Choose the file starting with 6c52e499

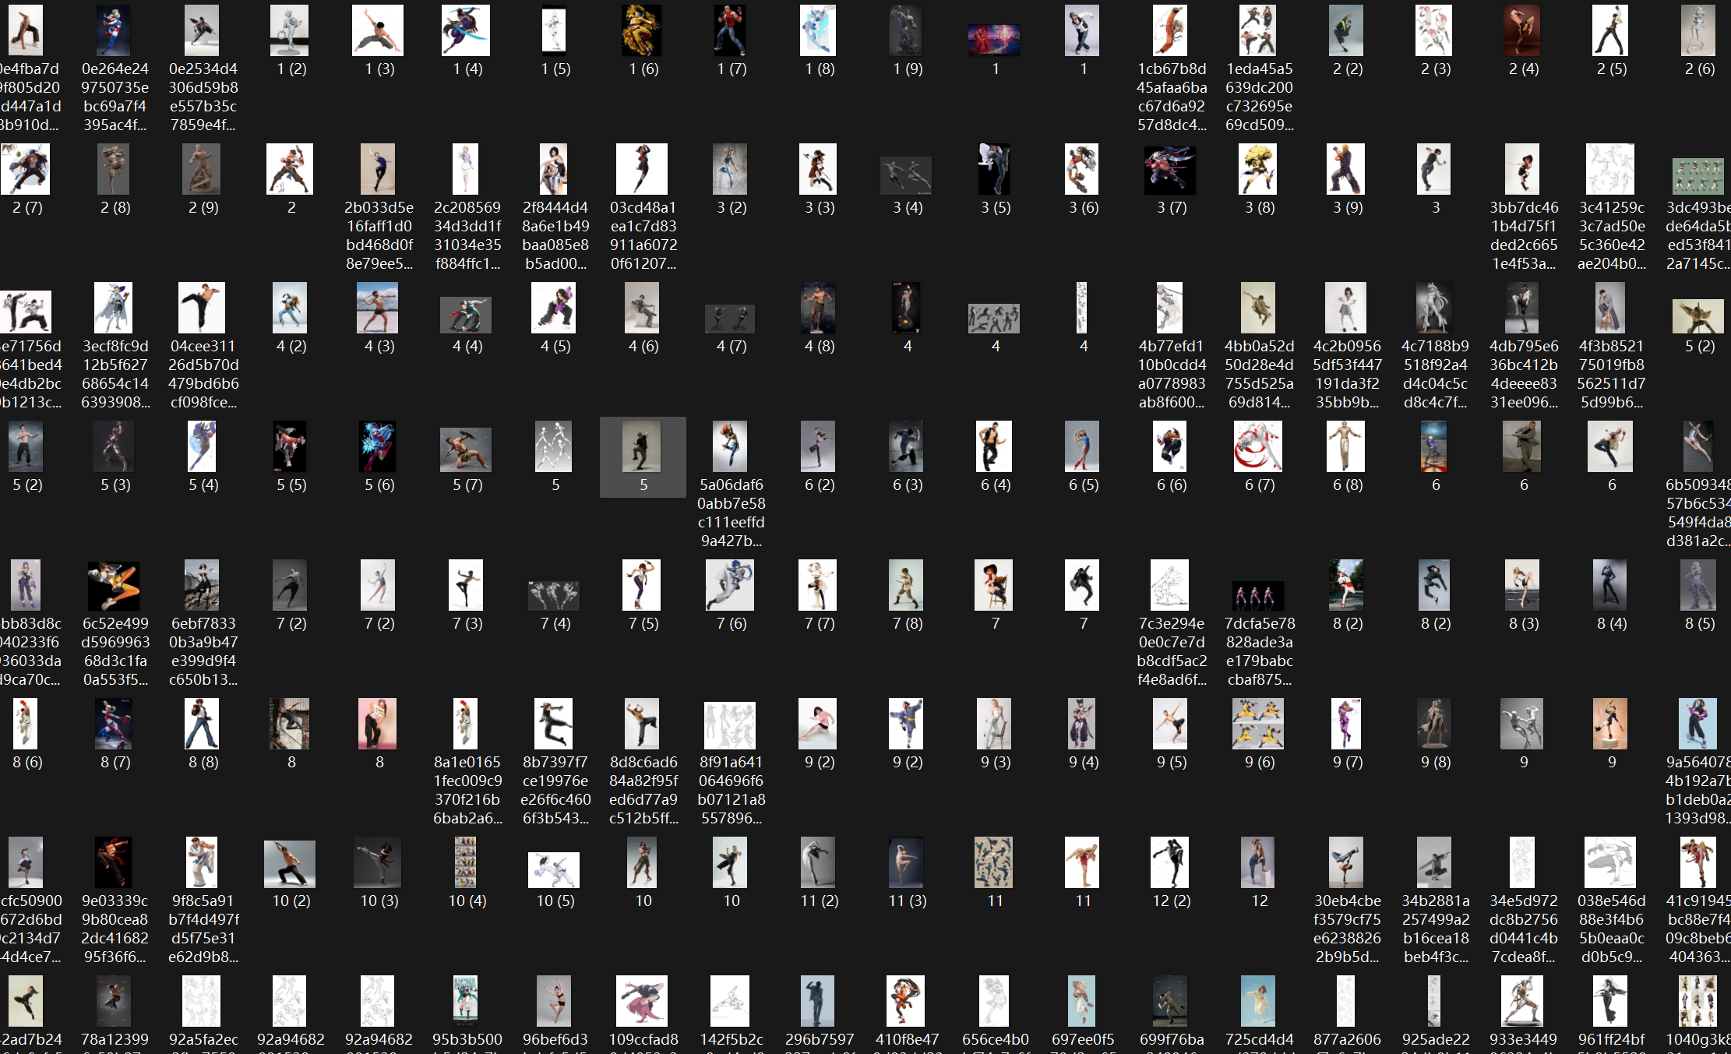[x=114, y=622]
